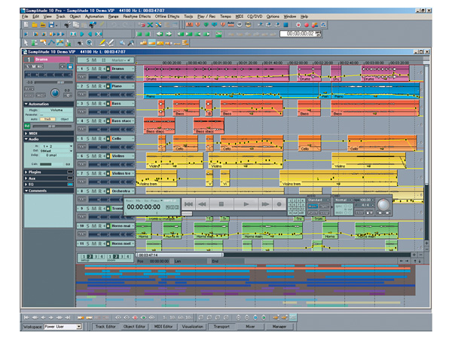Collapse the Comments section
The height and width of the screenshot is (339, 452).
click(x=26, y=191)
